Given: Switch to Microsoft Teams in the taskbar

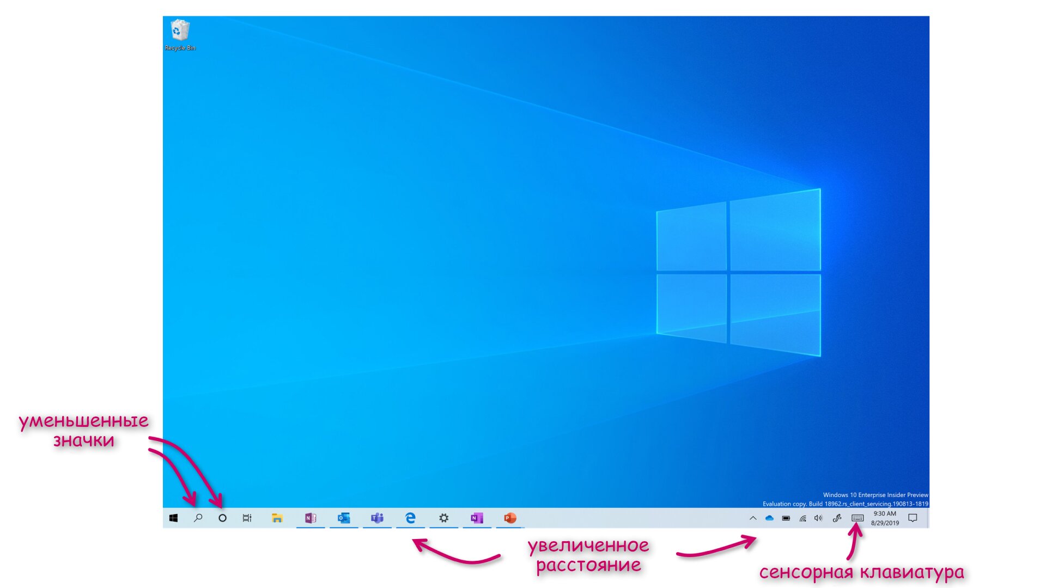Looking at the screenshot, I should [x=377, y=518].
